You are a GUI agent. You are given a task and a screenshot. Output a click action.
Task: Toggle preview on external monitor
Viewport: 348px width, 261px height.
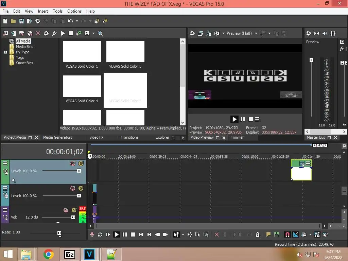pyautogui.click(x=201, y=33)
